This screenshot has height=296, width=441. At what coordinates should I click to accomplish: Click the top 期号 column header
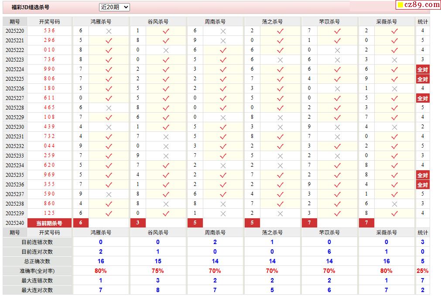click(x=15, y=22)
